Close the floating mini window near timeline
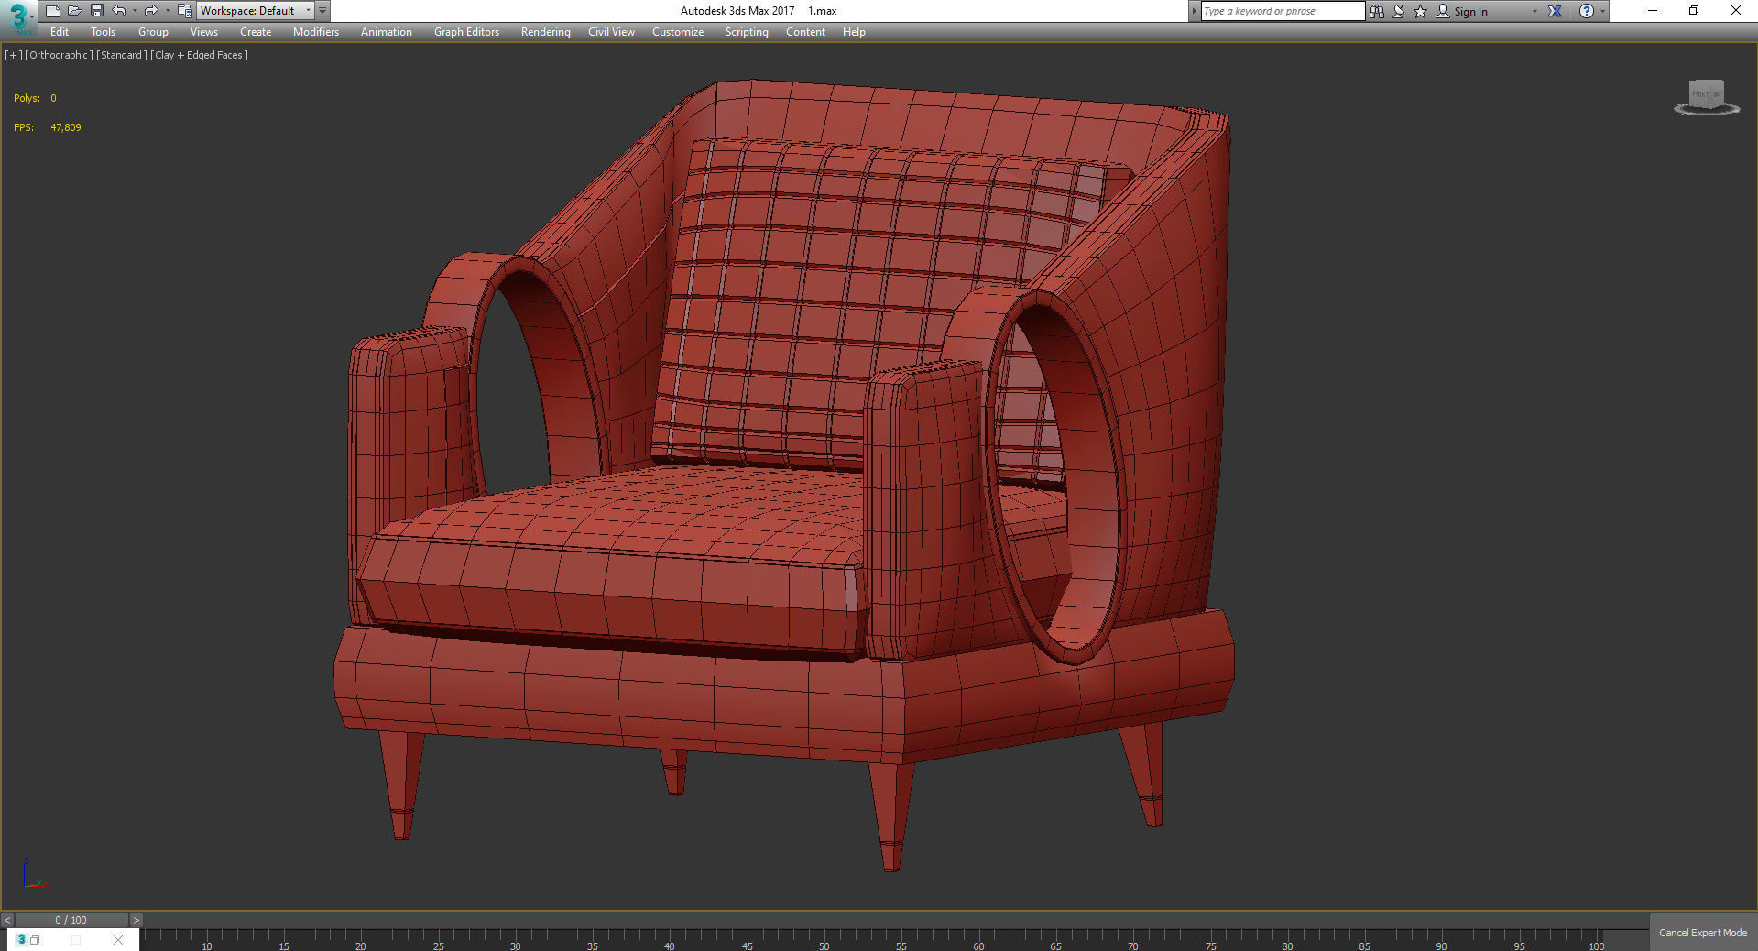The width and height of the screenshot is (1758, 951). [118, 940]
